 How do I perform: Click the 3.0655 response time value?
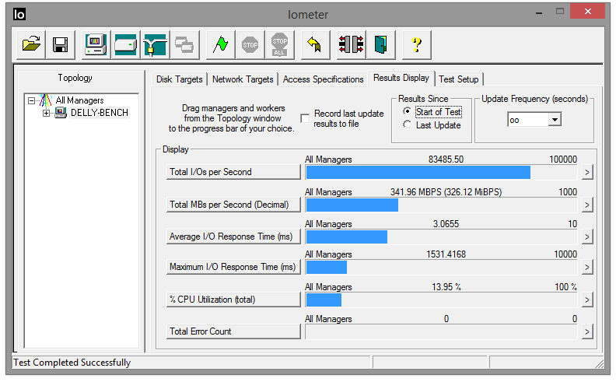click(x=446, y=224)
